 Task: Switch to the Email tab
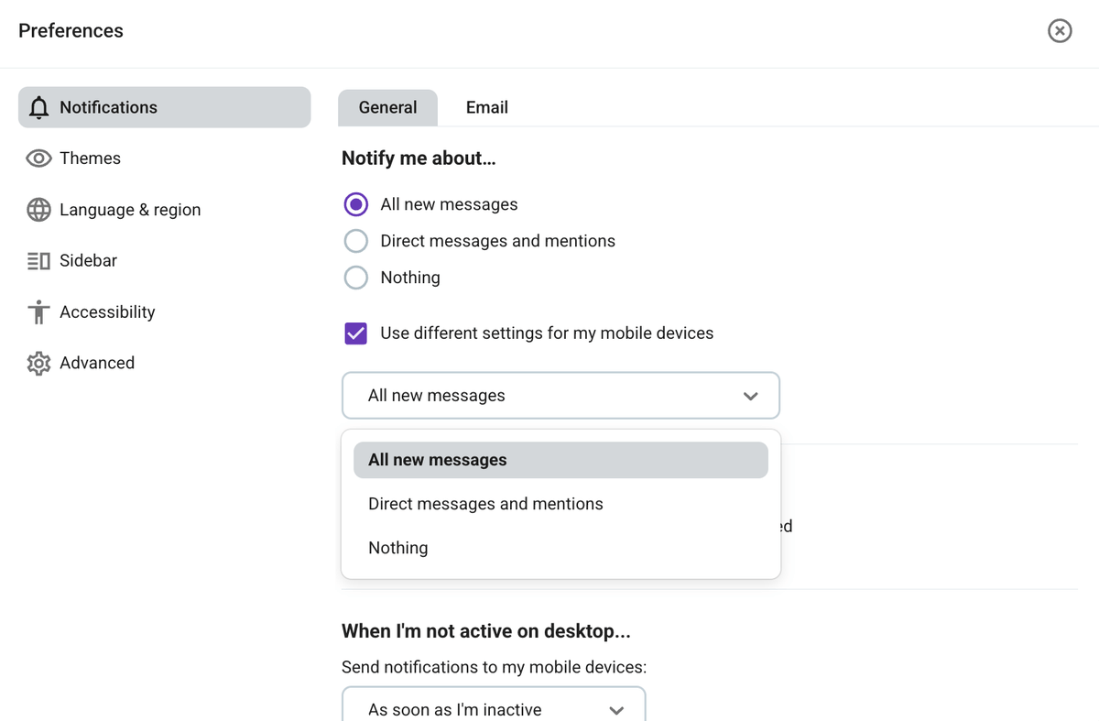click(486, 107)
